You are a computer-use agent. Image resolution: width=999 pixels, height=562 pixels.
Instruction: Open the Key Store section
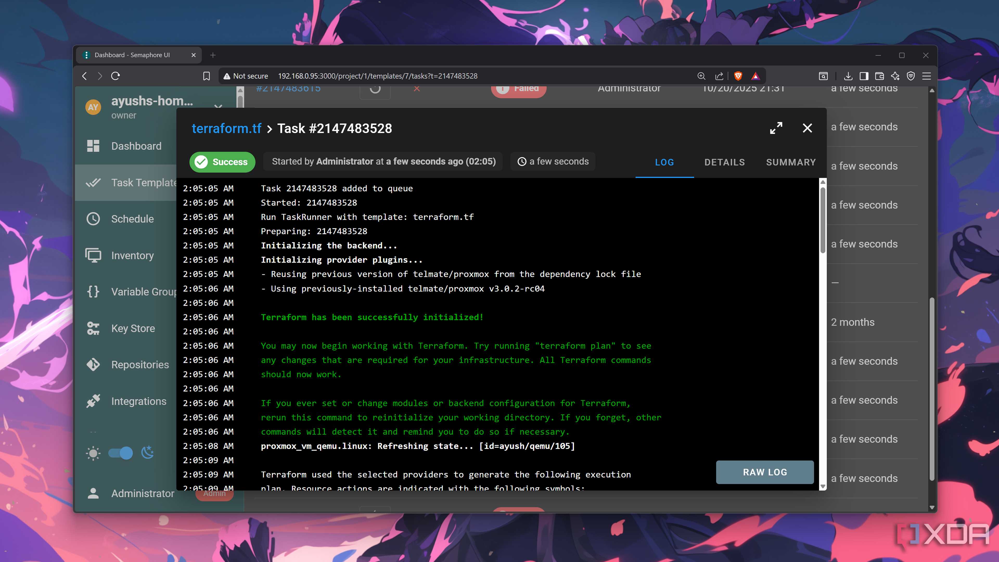[x=126, y=328]
